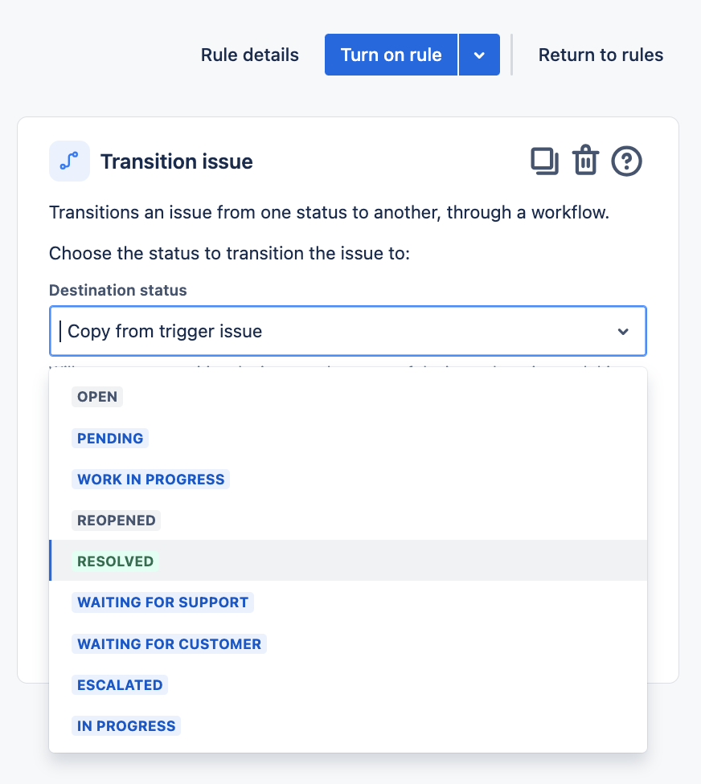Select the WAITING FOR CUSTOMER status
701x784 pixels.
click(169, 643)
